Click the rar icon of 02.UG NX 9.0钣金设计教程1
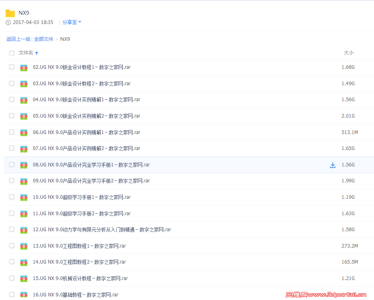Screen dimensions: 374x300 pyautogui.click(x=24, y=68)
